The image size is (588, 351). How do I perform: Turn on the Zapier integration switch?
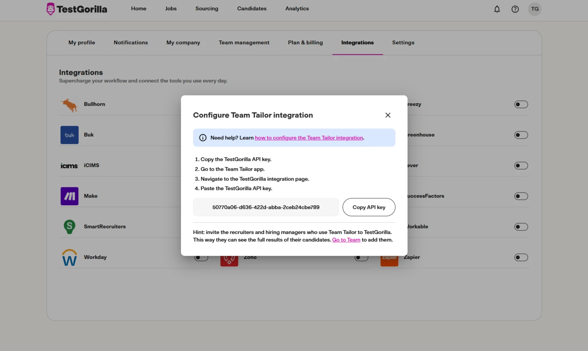point(521,257)
